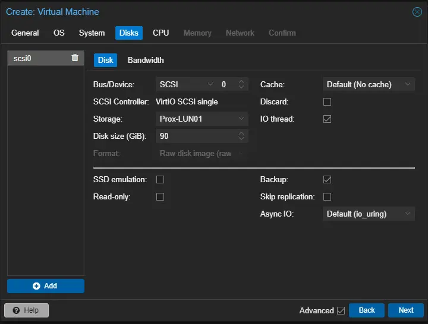Viewport: 428px width, 324px height.
Task: Delete the scsi0 disk with trash icon
Action: tap(74, 58)
